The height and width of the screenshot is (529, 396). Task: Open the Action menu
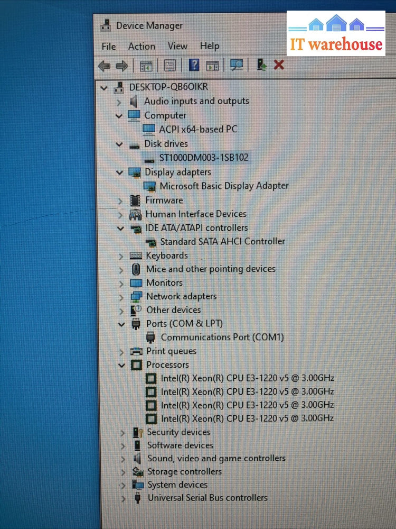142,47
